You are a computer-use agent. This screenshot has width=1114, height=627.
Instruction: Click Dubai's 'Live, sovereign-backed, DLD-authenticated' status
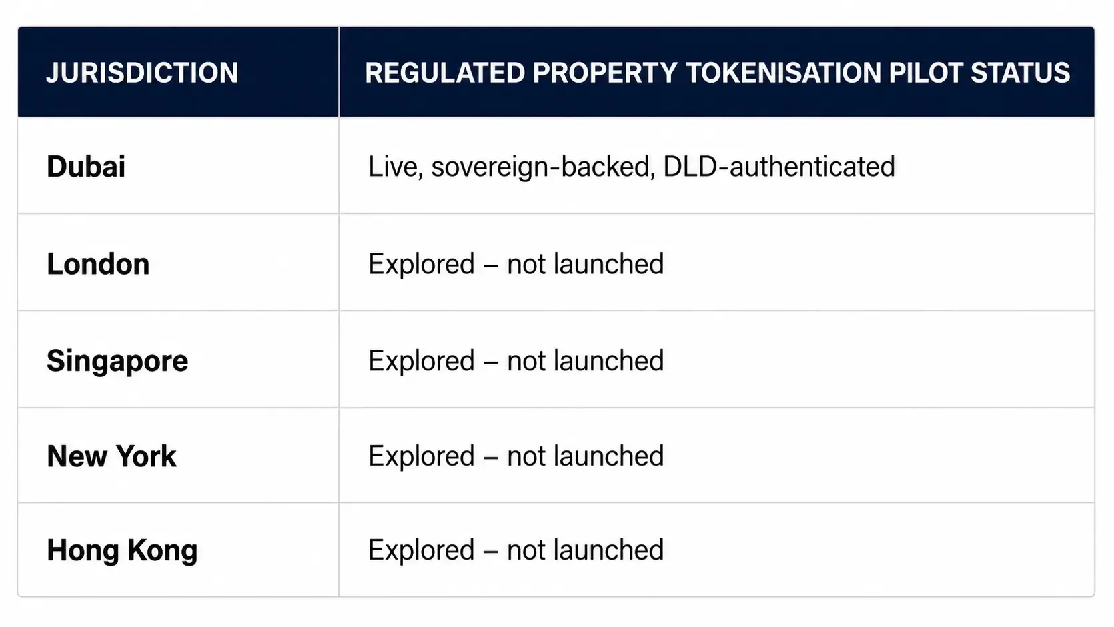coord(632,167)
